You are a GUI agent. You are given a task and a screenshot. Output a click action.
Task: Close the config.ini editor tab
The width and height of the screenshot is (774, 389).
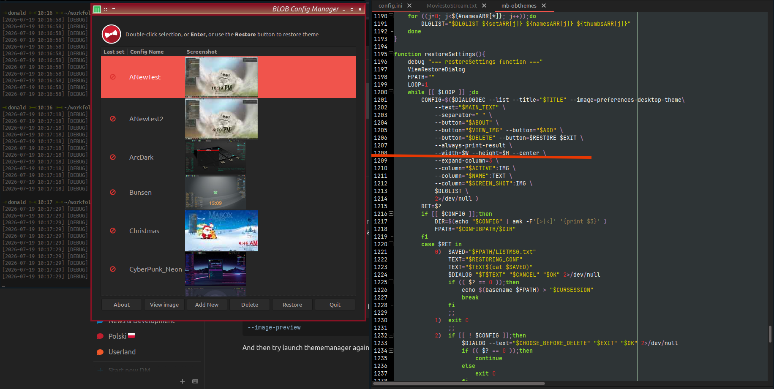tap(409, 5)
